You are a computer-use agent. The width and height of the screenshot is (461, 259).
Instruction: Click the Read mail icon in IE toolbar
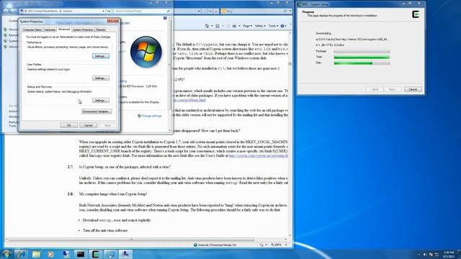tap(228, 26)
